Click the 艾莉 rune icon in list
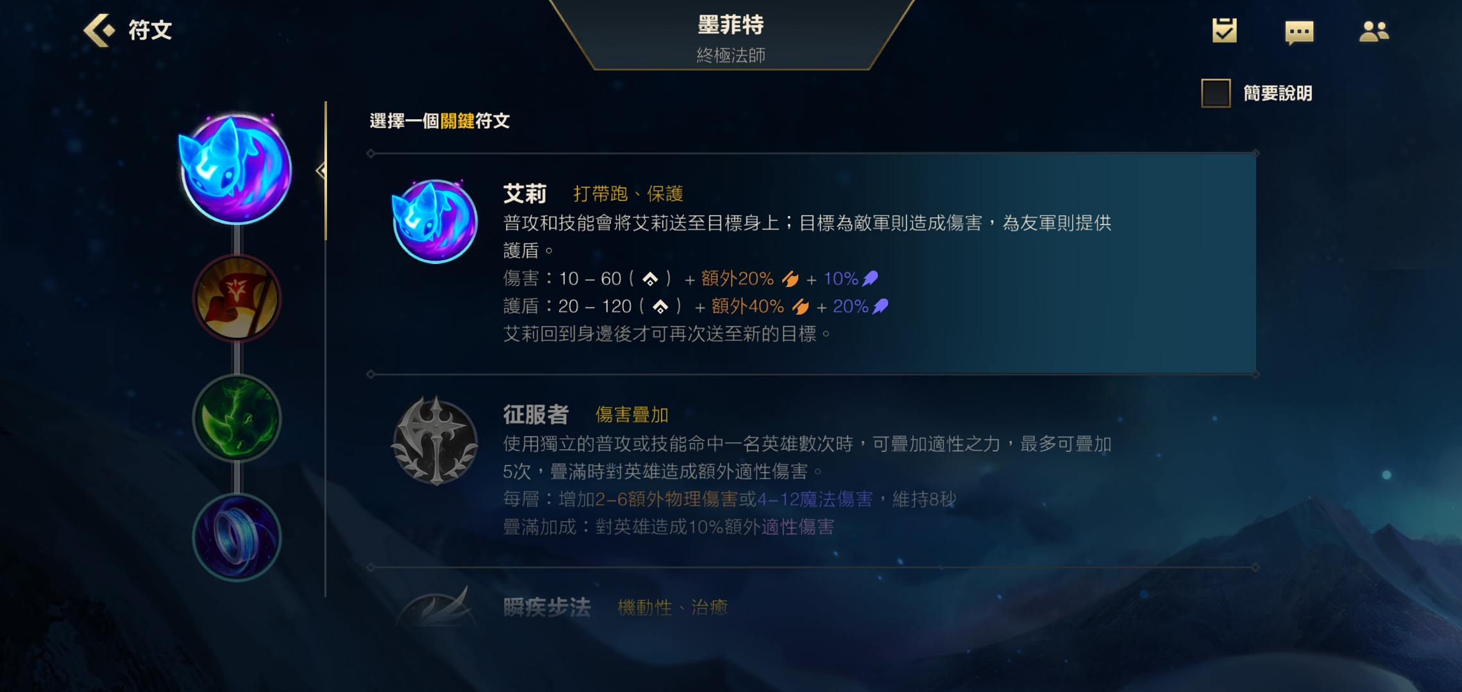Screen dimensions: 1462x692 435,221
